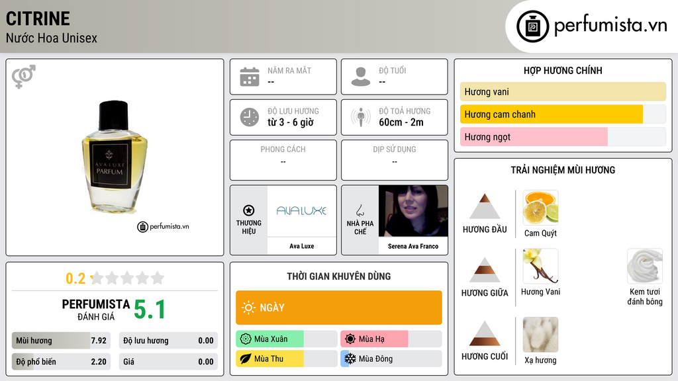Image resolution: width=678 pixels, height=381 pixels.
Task: Click the Thời gian khuyên dùng heading
Action: [x=338, y=276]
